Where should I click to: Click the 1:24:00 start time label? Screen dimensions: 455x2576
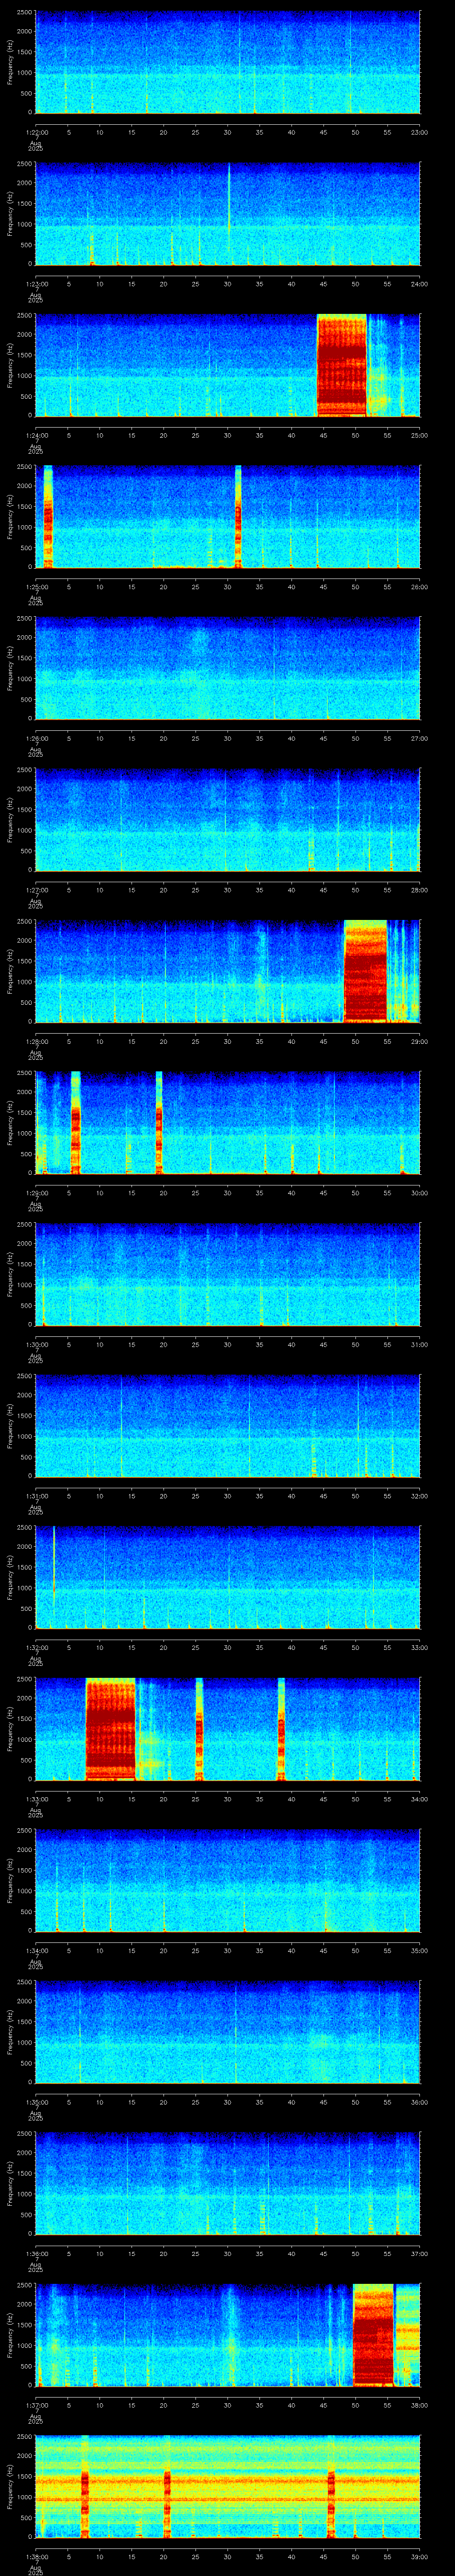coord(36,435)
